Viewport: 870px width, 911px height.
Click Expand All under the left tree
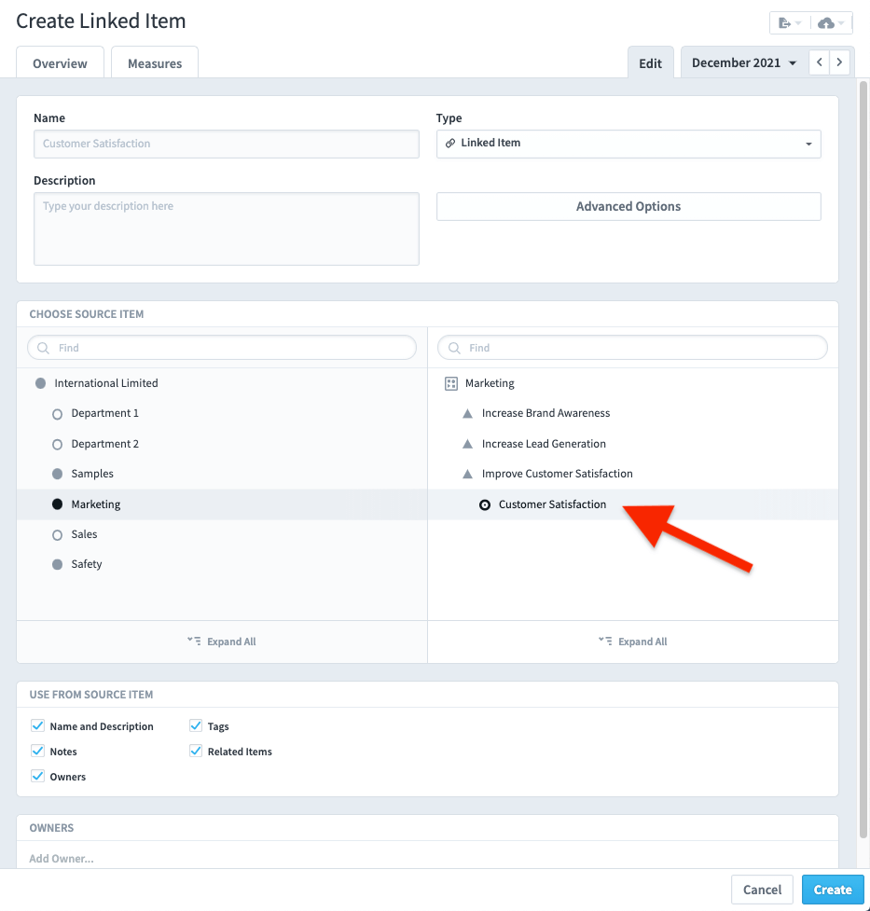click(x=221, y=641)
